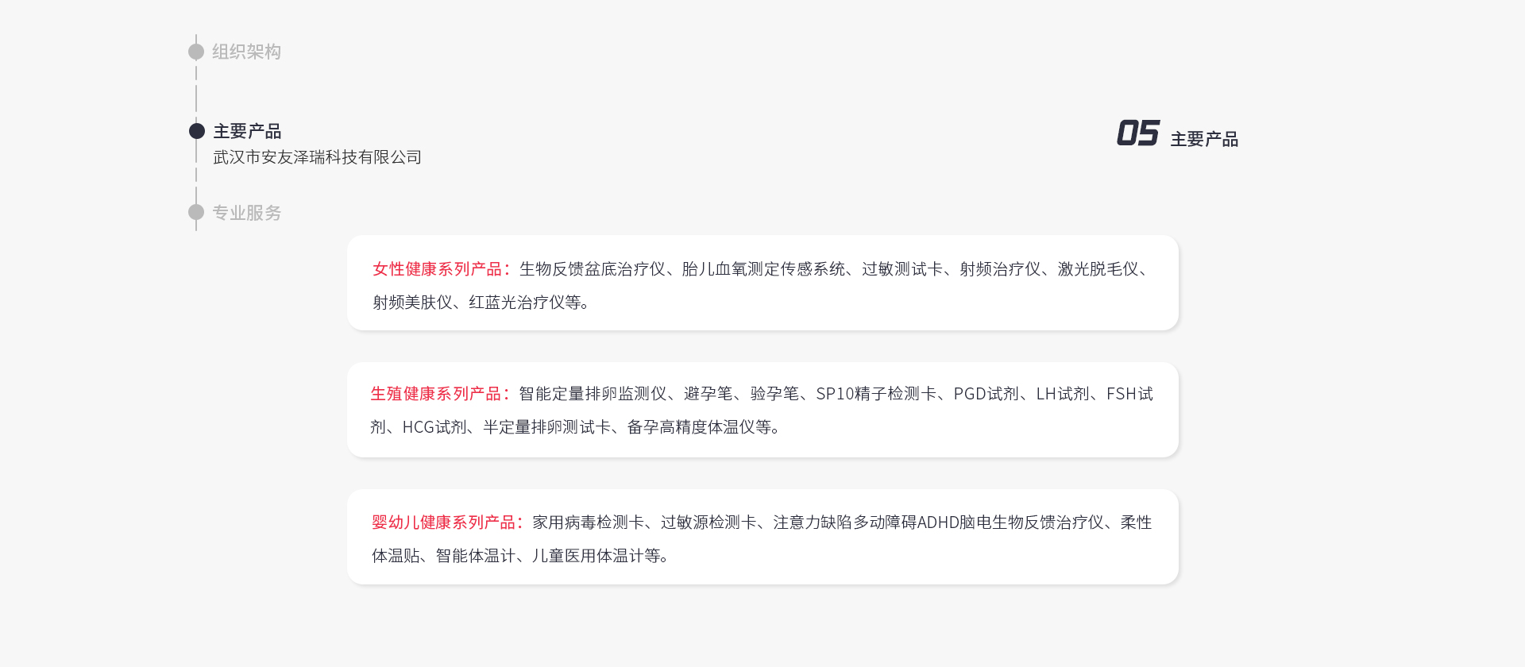Open the 组织架构 section in the timeline
Screen dimensions: 1525x667
pyautogui.click(x=246, y=52)
